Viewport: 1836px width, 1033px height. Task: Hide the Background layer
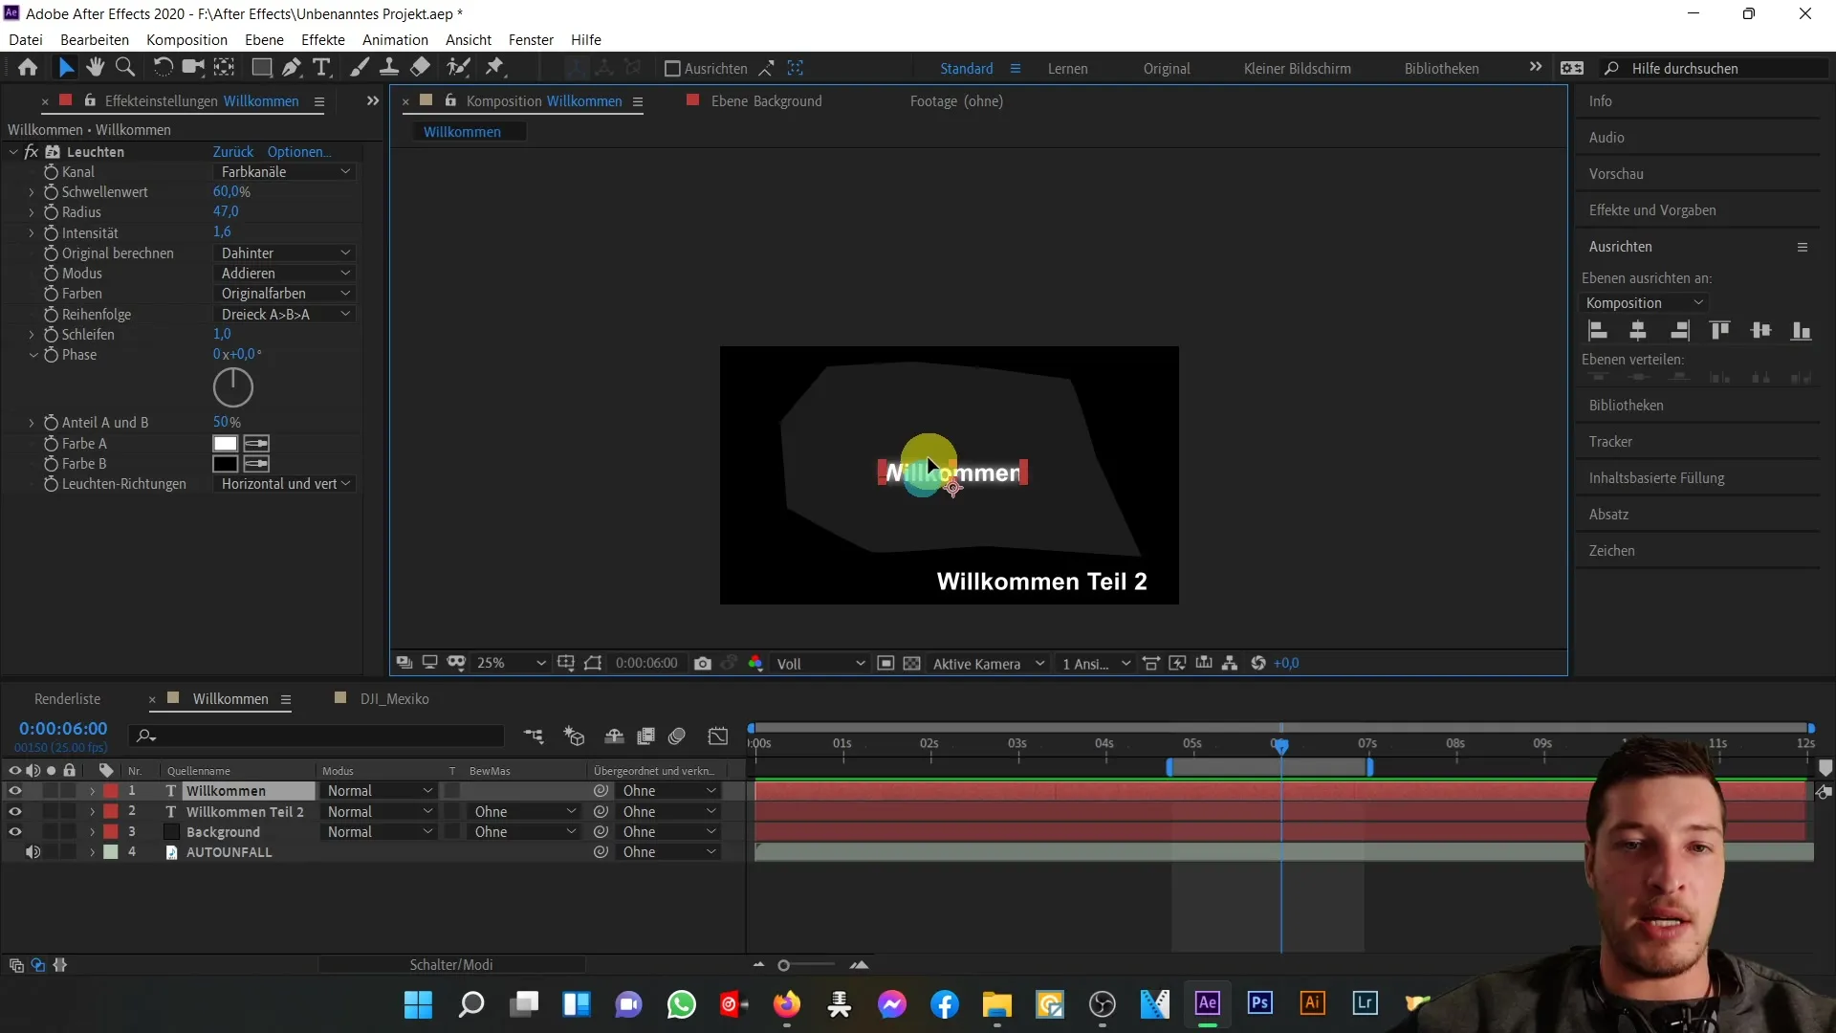point(14,832)
